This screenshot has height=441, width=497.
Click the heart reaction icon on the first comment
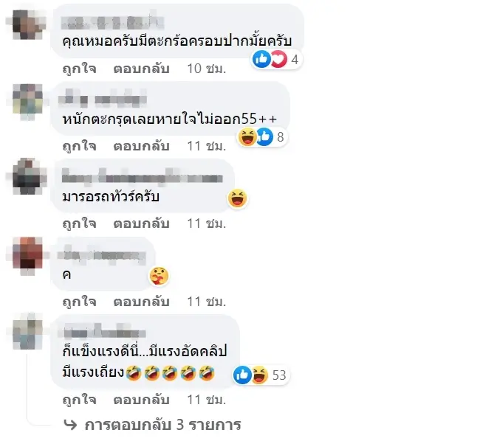pos(278,59)
